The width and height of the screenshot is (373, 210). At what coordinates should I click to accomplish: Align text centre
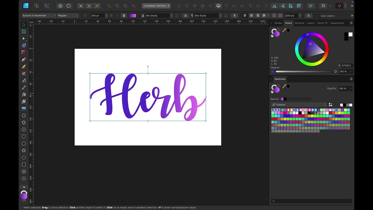[x=251, y=15]
